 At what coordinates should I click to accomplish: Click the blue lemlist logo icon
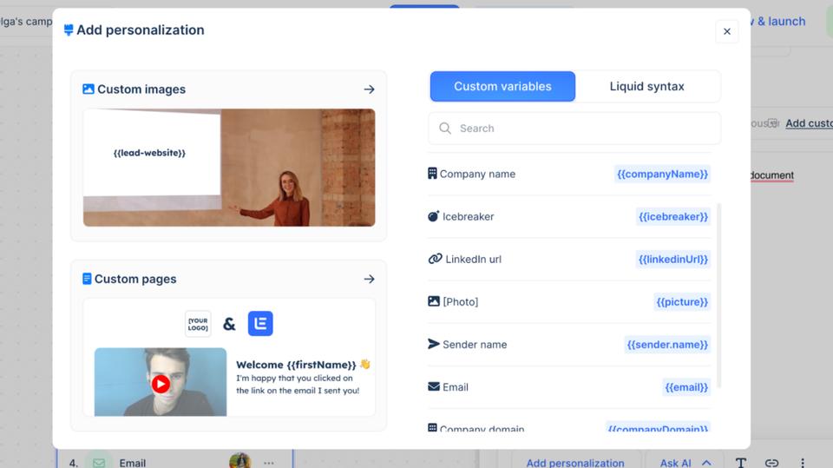click(x=260, y=323)
